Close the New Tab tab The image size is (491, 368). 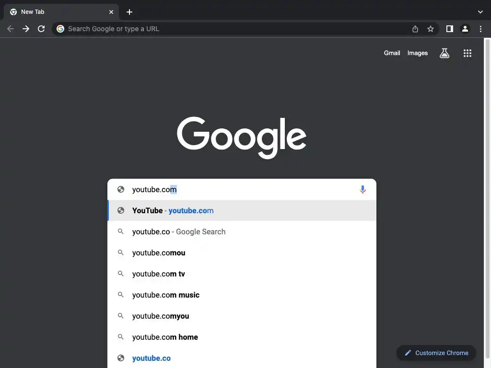(111, 12)
